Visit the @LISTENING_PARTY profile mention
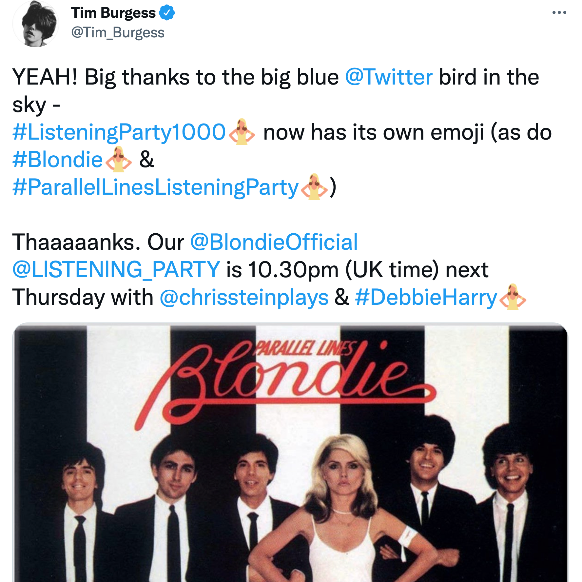The width and height of the screenshot is (582, 582). coord(116,270)
